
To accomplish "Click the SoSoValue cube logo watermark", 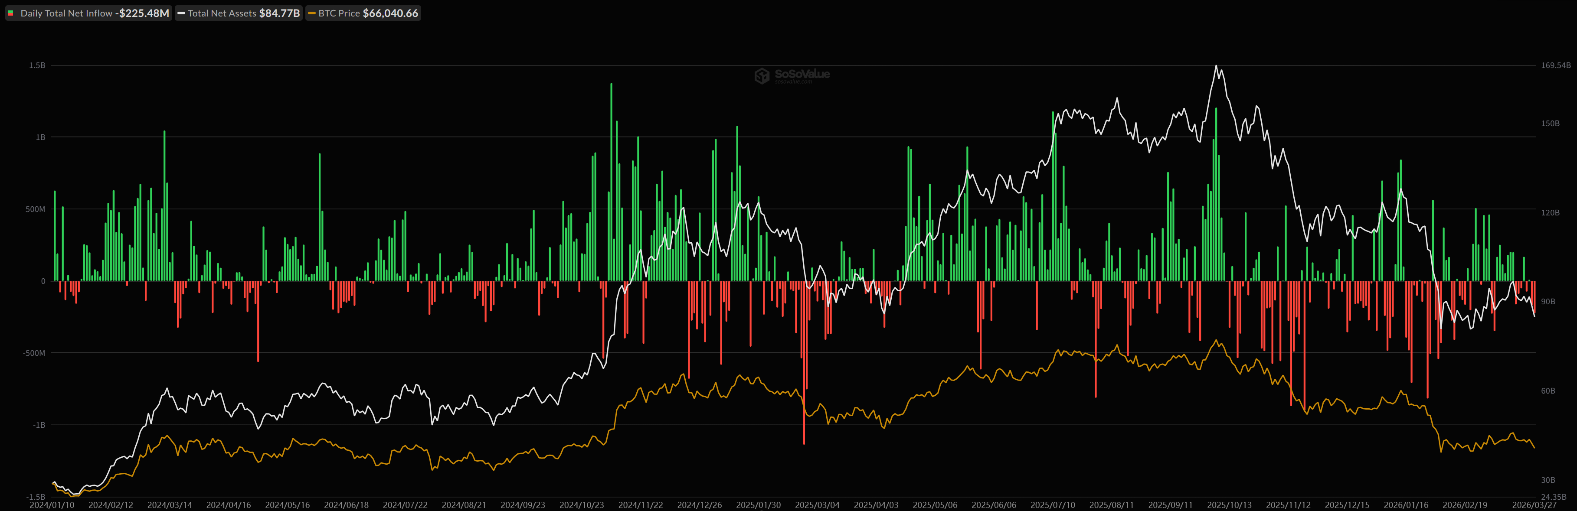I will click(762, 76).
